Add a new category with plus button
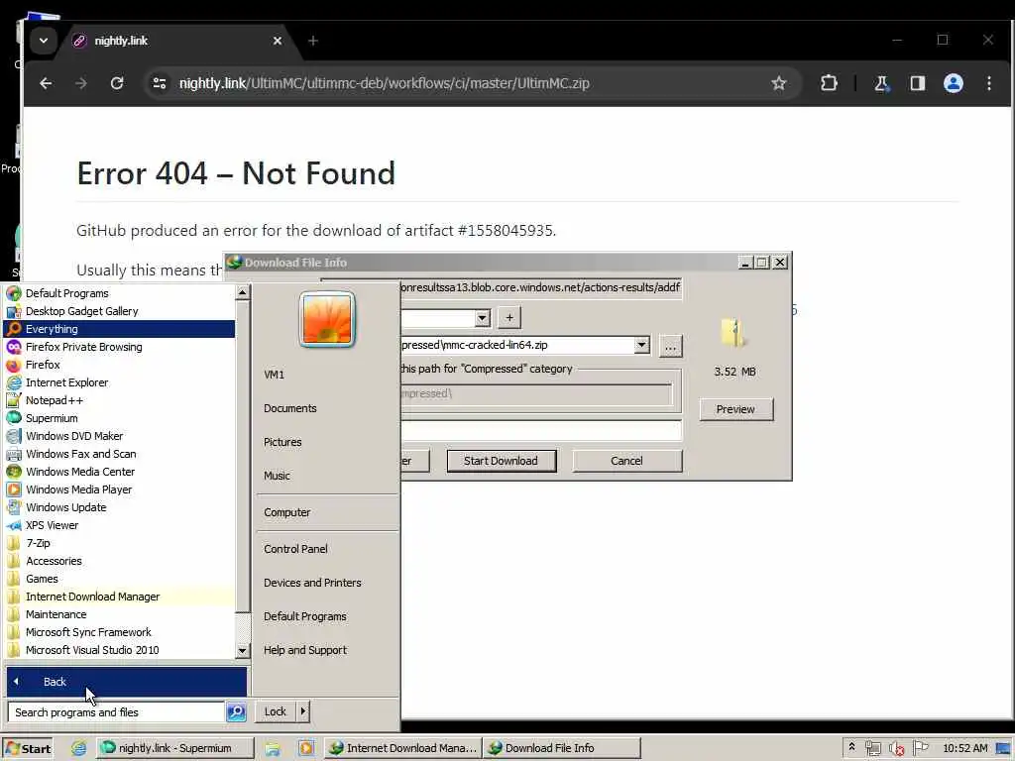The height and width of the screenshot is (761, 1015). click(x=509, y=318)
